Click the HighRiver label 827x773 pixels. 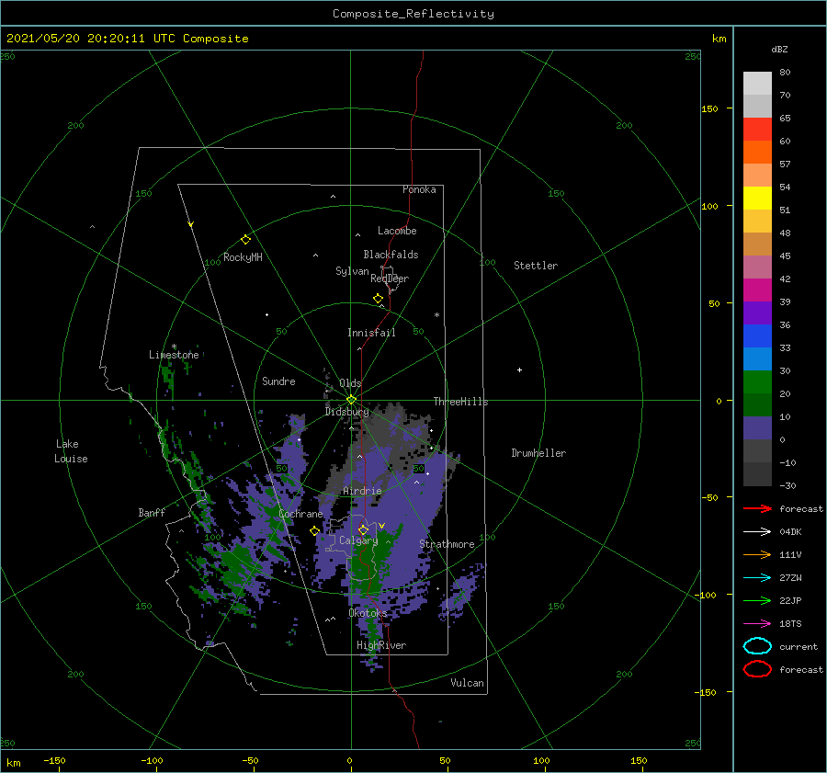(381, 645)
